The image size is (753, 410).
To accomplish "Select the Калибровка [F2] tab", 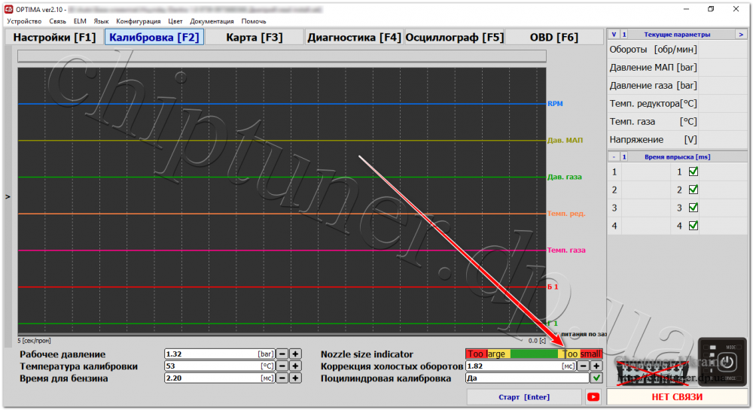I will (x=154, y=38).
